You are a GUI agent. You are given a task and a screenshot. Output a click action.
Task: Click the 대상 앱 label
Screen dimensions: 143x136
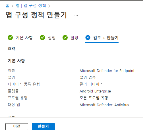14,105
